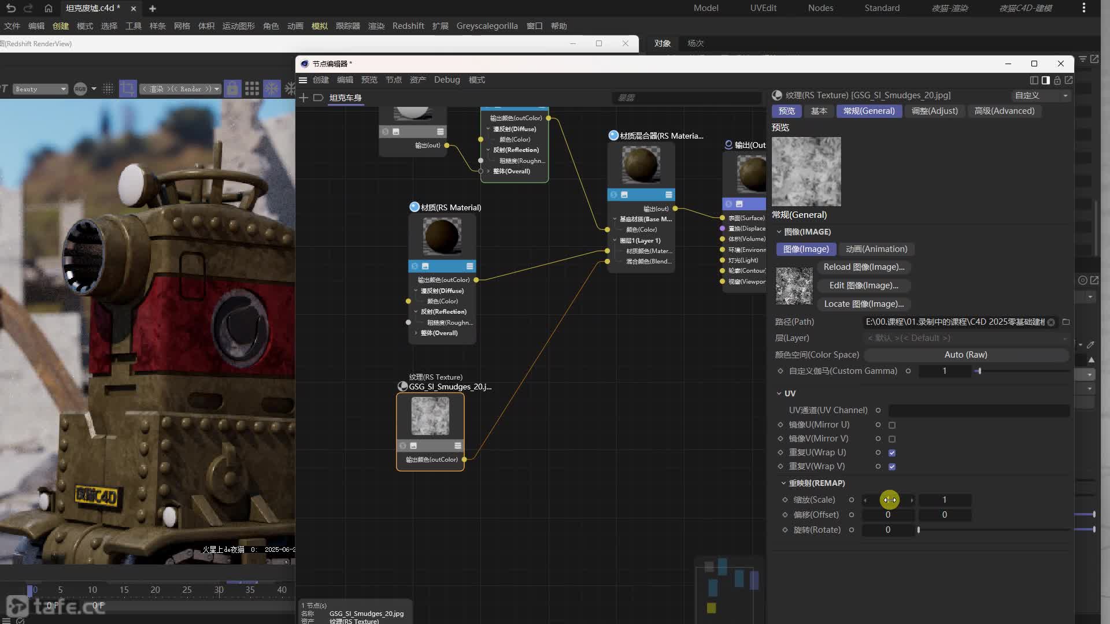Click Reload 图像(Image) button
This screenshot has width=1110, height=624.
864,267
